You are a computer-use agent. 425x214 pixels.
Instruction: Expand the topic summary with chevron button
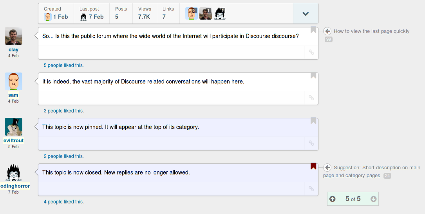[x=306, y=14]
